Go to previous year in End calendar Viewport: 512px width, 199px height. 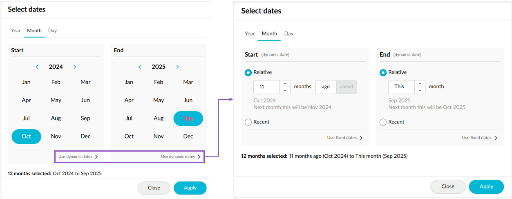point(140,67)
